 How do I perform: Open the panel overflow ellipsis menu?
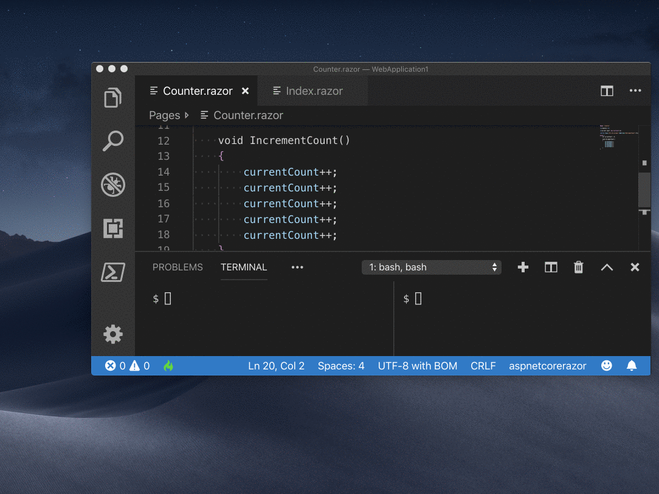(297, 267)
